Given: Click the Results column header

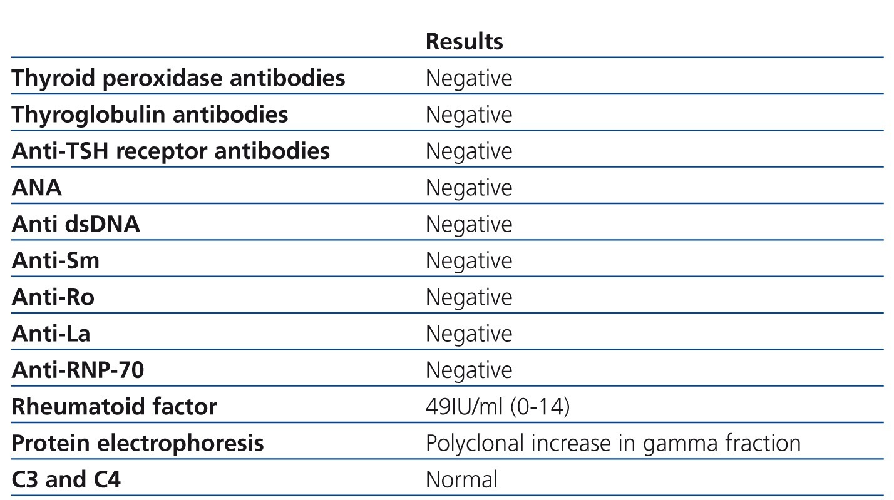Looking at the screenshot, I should tap(464, 41).
